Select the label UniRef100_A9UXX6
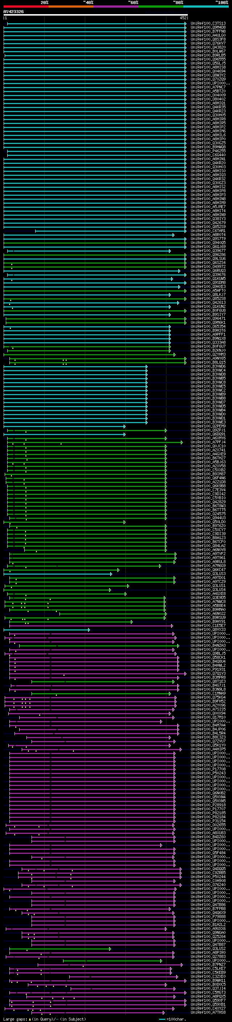 208,929
